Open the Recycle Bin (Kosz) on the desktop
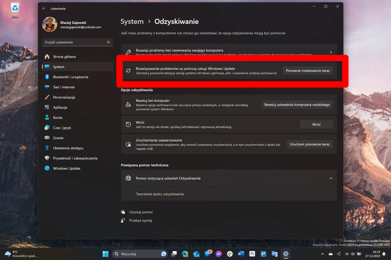Viewport: 391px width, 260px height. click(15, 10)
